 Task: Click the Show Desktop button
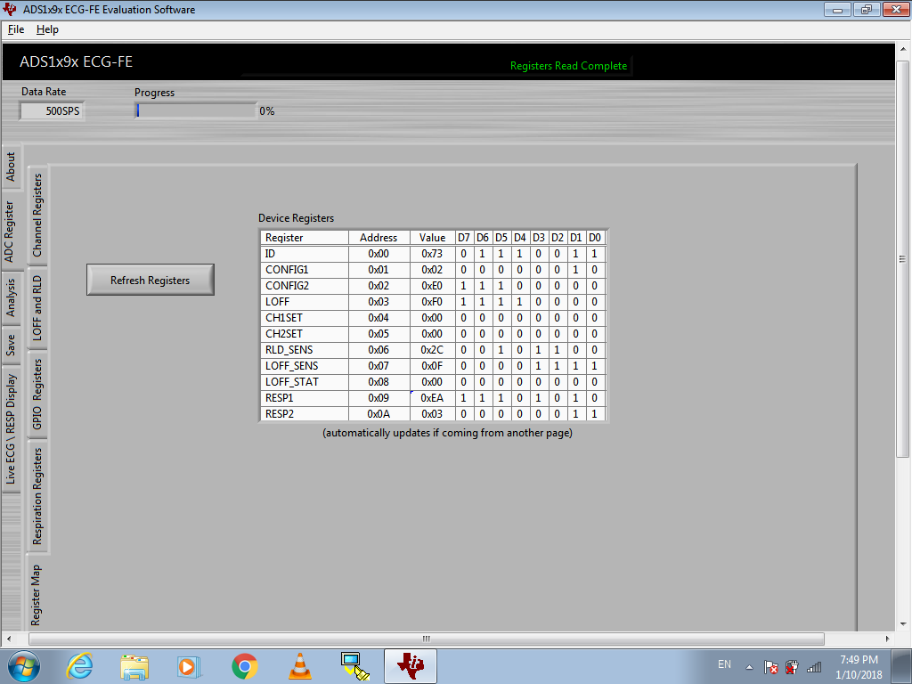pyautogui.click(x=903, y=666)
